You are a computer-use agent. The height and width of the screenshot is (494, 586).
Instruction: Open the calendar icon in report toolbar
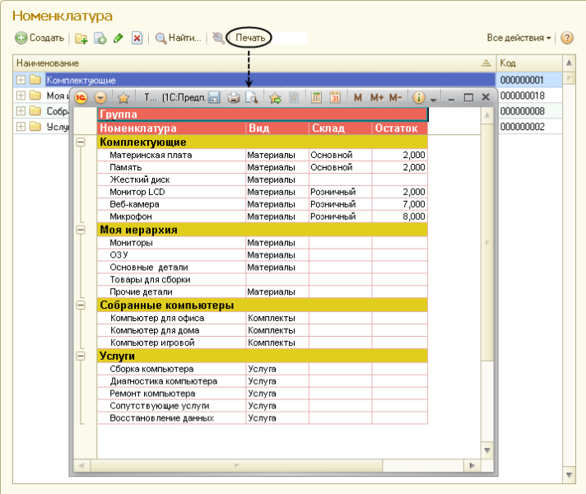(x=335, y=97)
